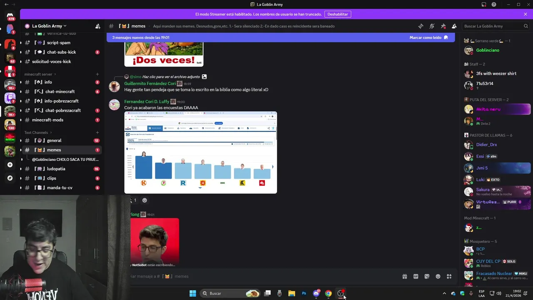The width and height of the screenshot is (533, 300).
Task: Open the info-pobrezacraft channel
Action: [62, 101]
